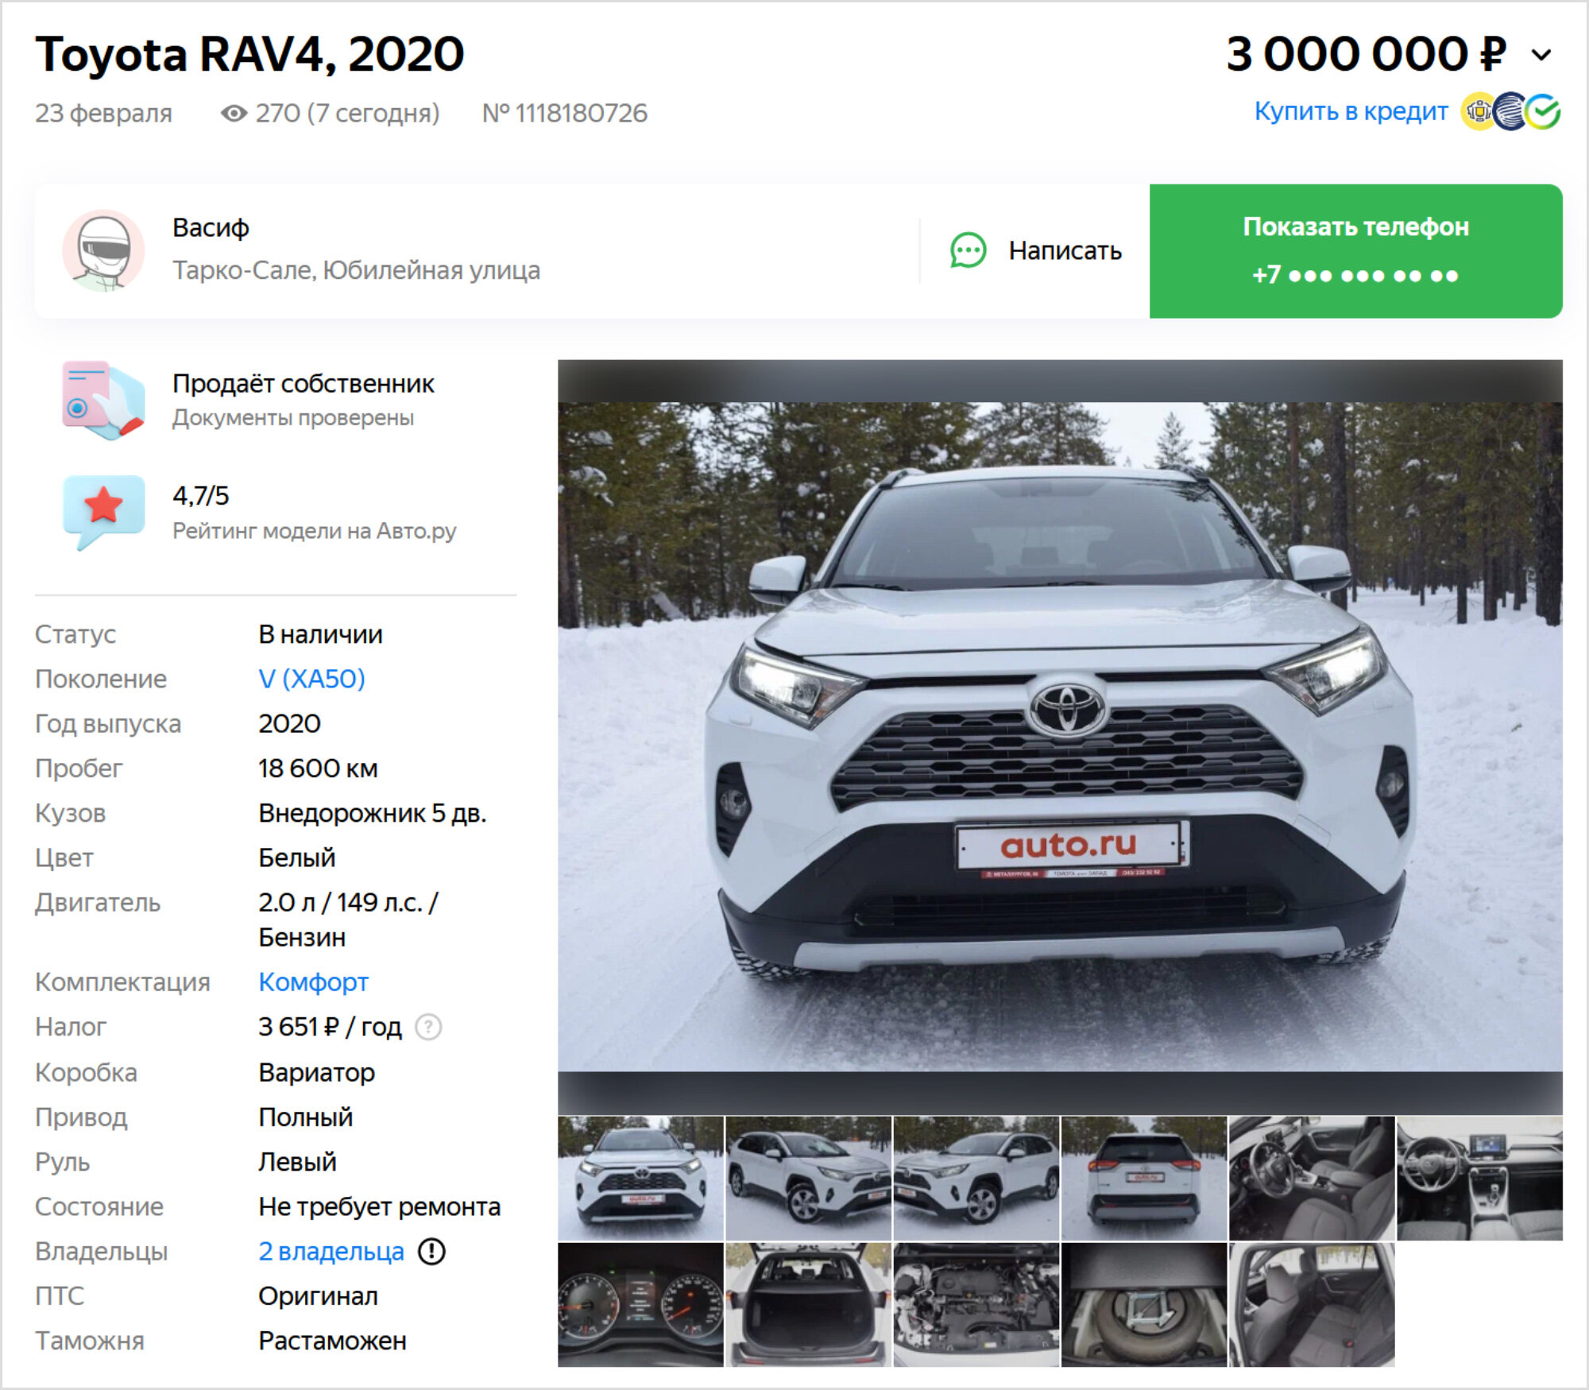Open the seller name Васиф
Viewport: 1589px width, 1390px height.
(211, 228)
